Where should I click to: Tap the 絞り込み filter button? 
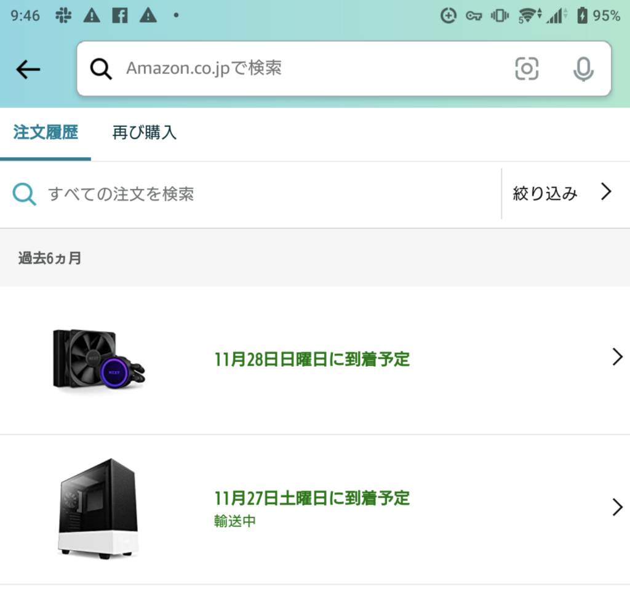tap(545, 194)
